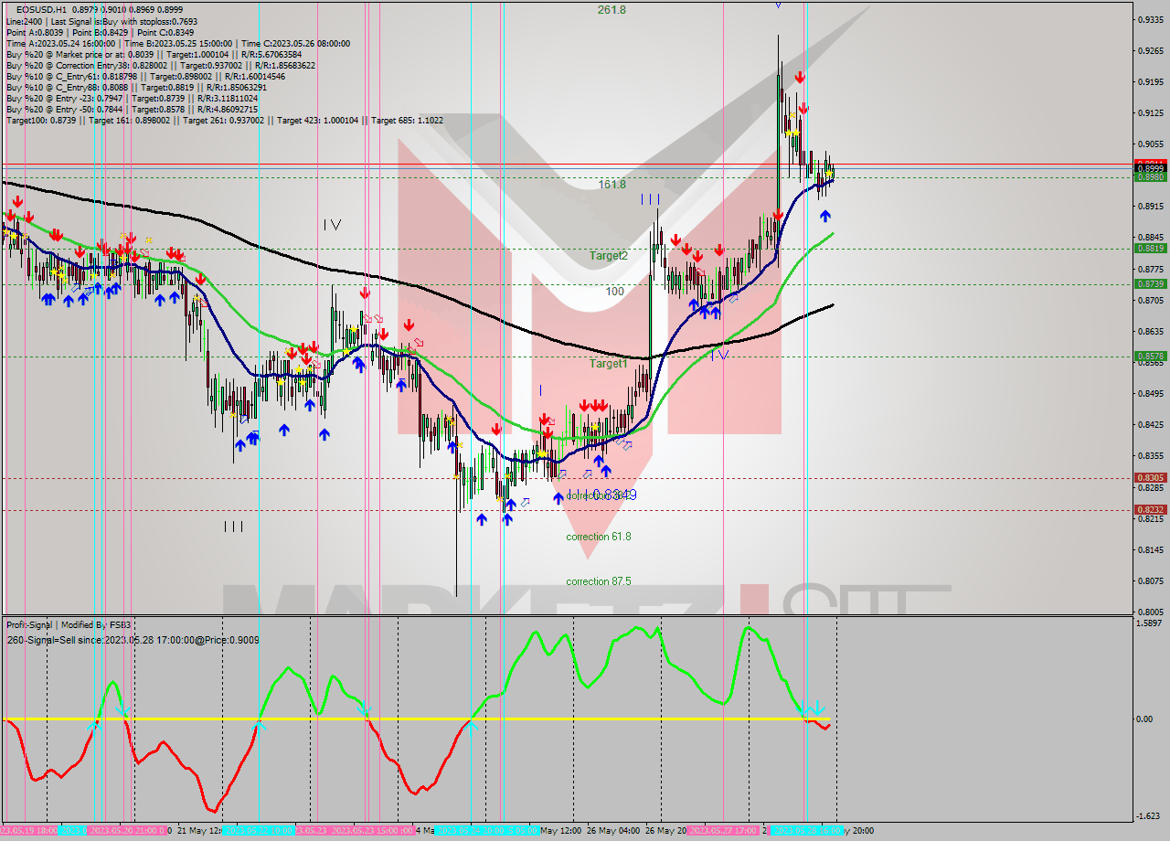Click the 'Profit-Signal | Modified By FSB3' indicator title
This screenshot has height=841, width=1170.
click(68, 625)
